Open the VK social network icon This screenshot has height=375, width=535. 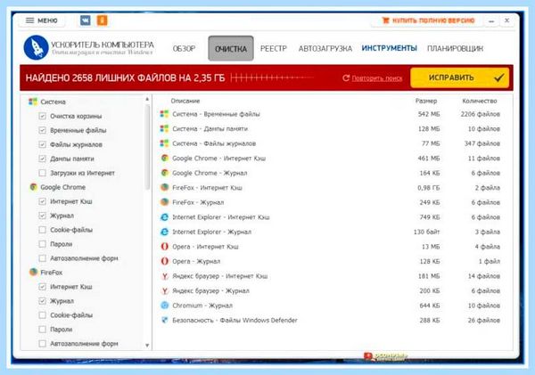tap(86, 20)
